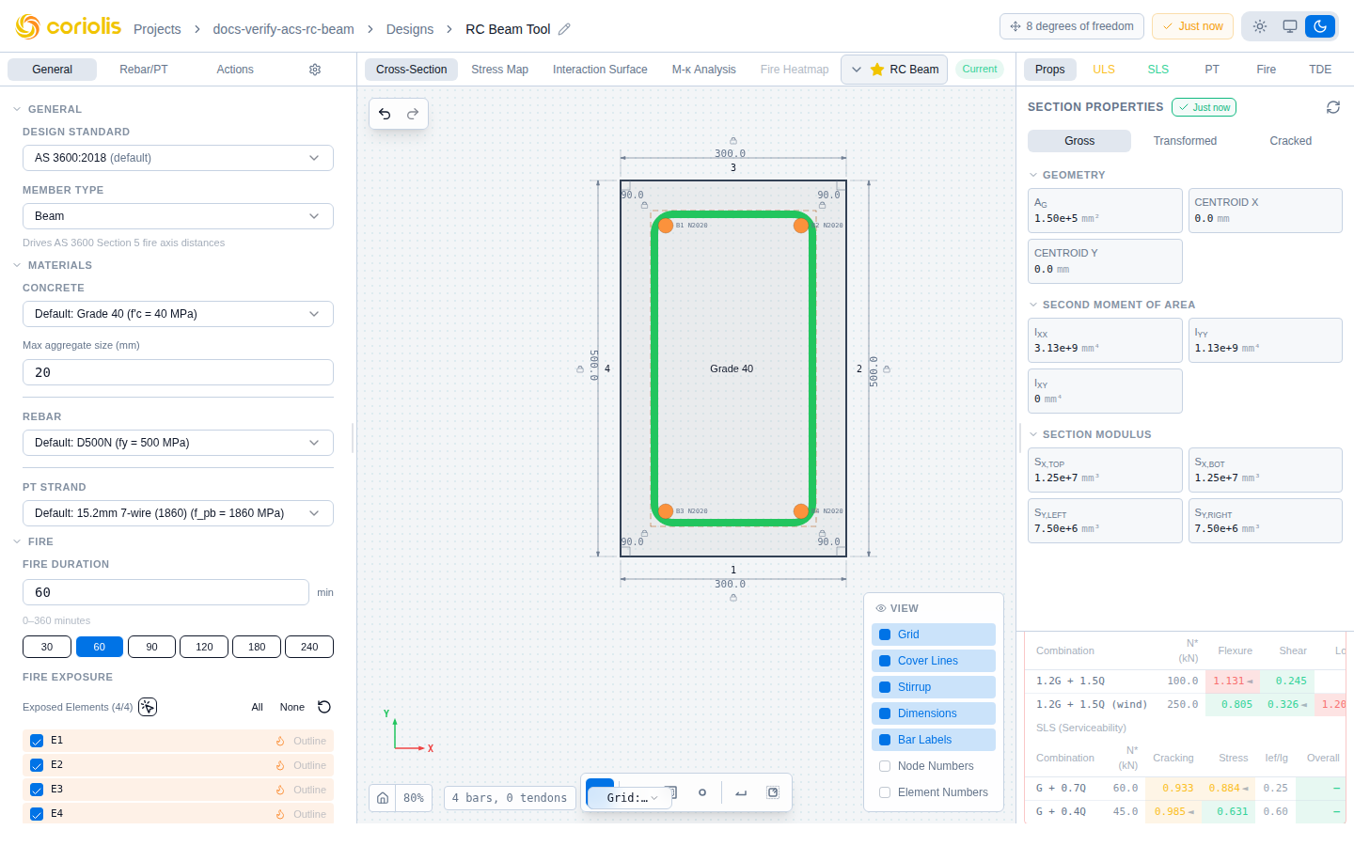Click the export square icon in bottom toolbar

[x=773, y=792]
